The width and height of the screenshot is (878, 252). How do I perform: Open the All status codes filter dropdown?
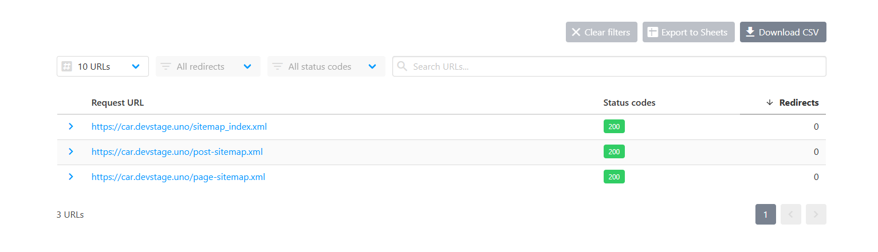pyautogui.click(x=326, y=66)
